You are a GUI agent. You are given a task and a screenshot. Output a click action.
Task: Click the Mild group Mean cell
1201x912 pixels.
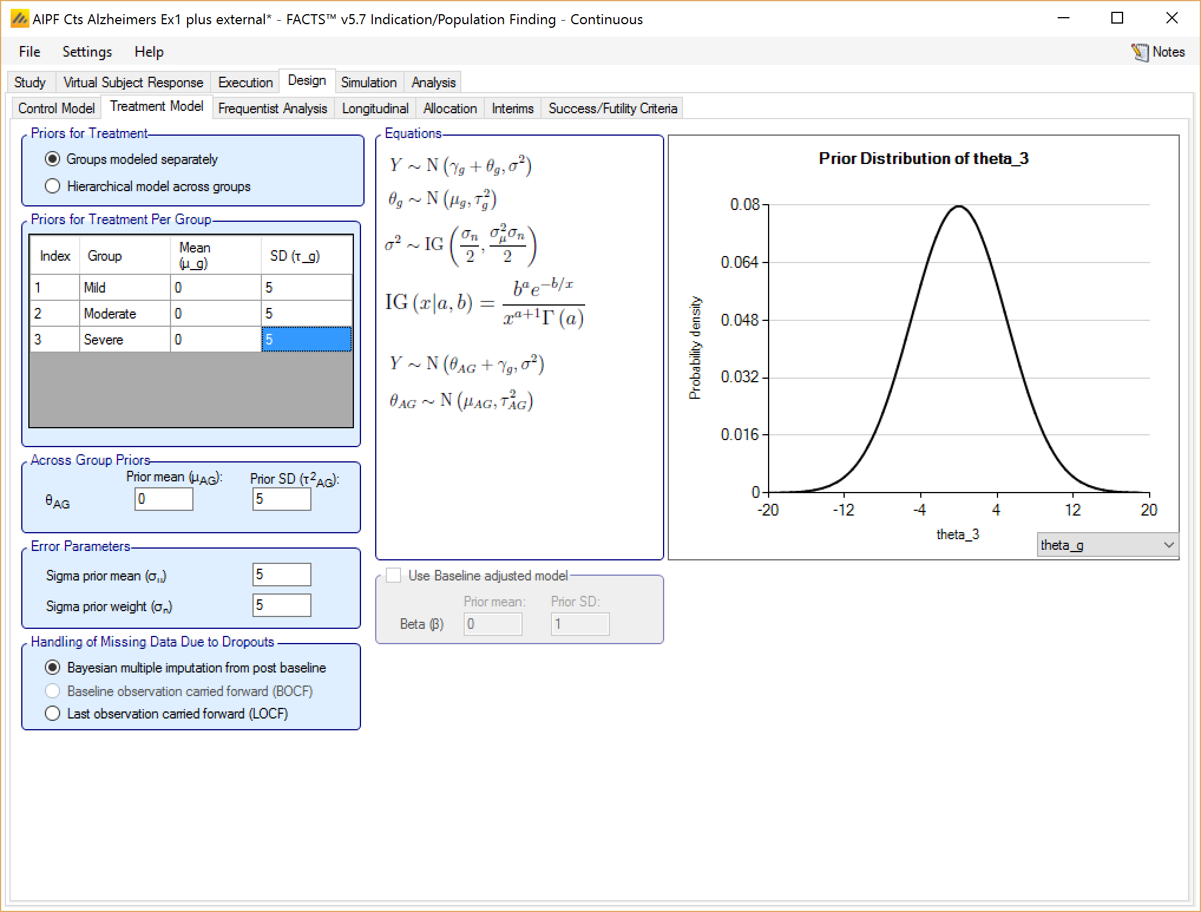(x=215, y=288)
